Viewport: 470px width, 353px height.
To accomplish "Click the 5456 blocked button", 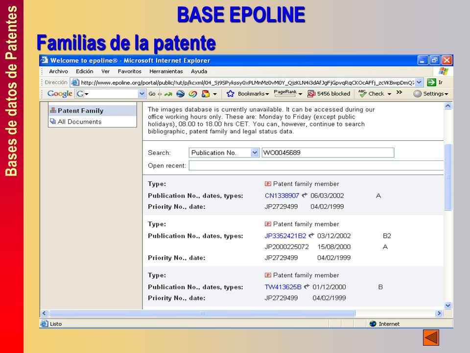I will point(329,94).
